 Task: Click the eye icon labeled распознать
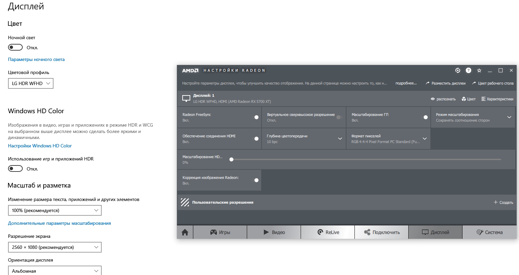click(x=433, y=99)
